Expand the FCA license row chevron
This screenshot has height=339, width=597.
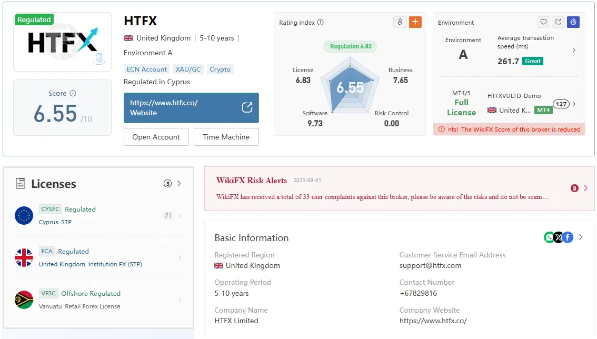coord(180,258)
